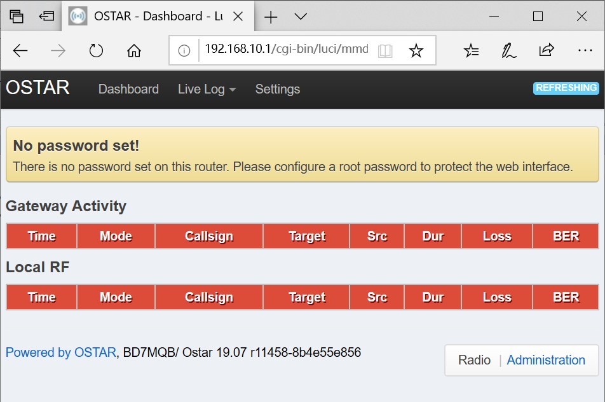Open reading view book icon
This screenshot has width=605, height=402.
pos(384,51)
